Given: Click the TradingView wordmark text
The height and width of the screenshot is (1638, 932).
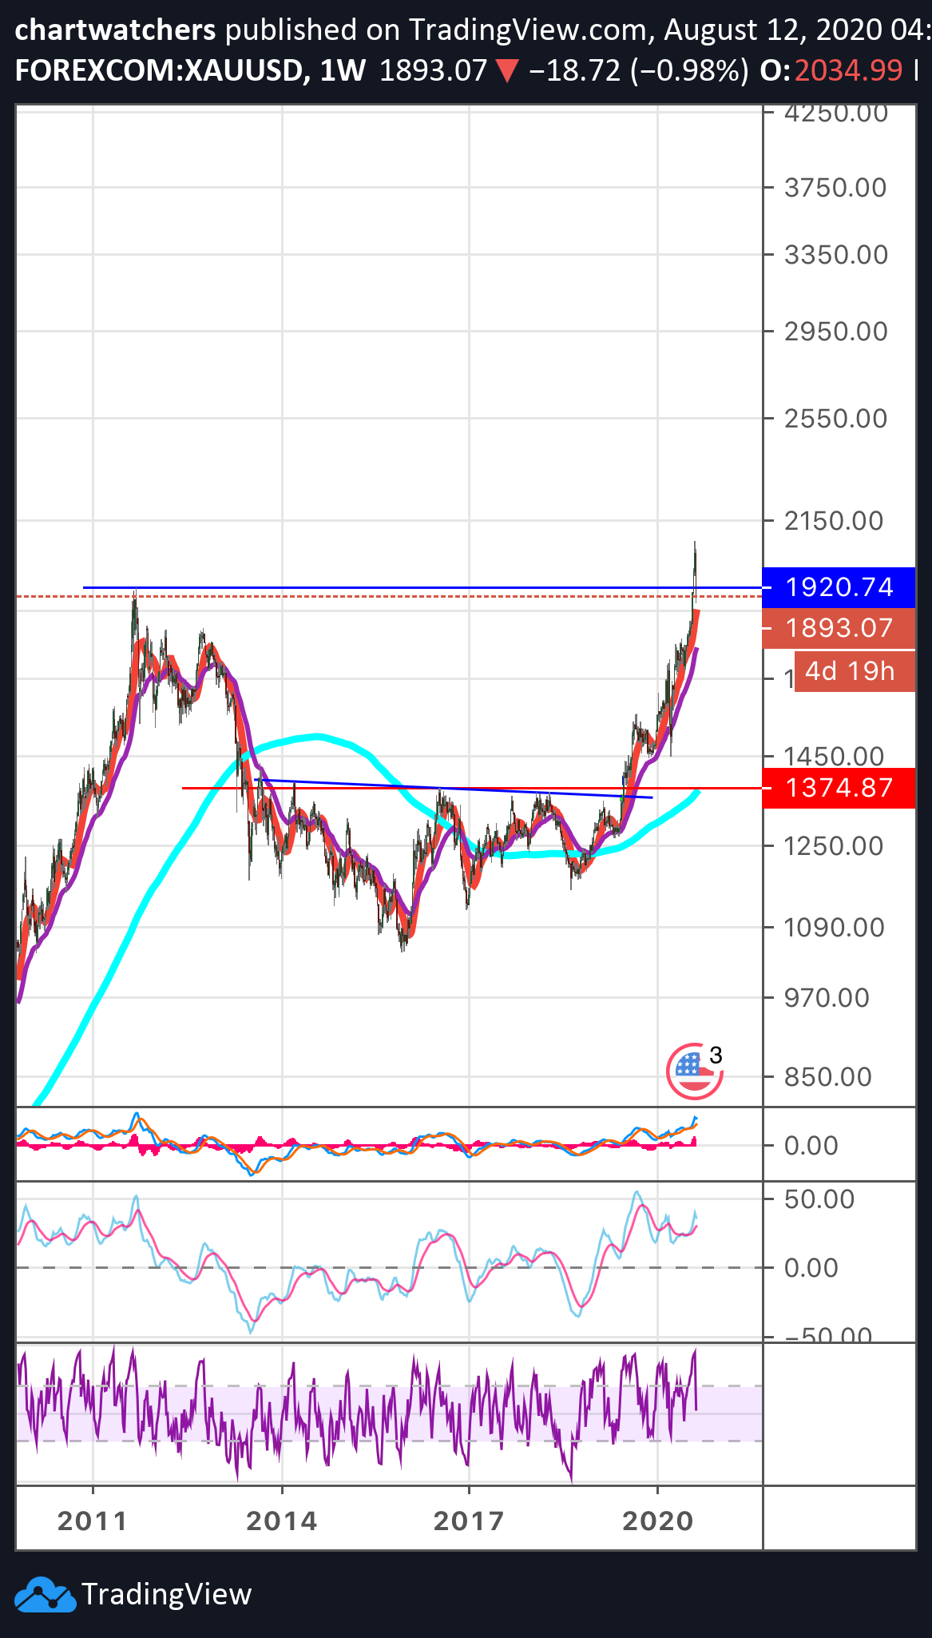Looking at the screenshot, I should point(167,1595).
